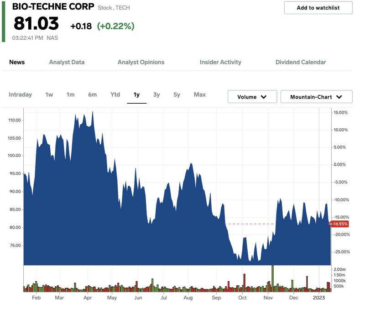The image size is (365, 310).
Task: Open the Volume dropdown
Action: coord(252,97)
